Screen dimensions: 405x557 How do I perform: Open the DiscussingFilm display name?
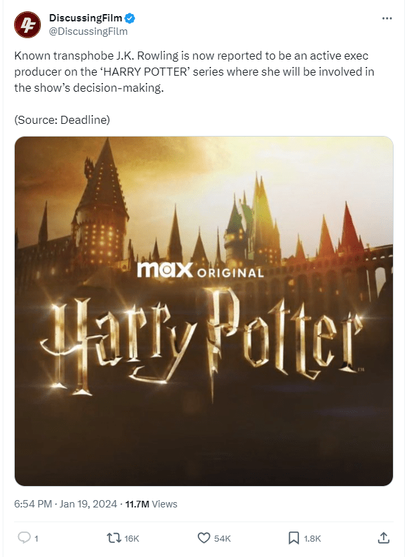pos(85,18)
